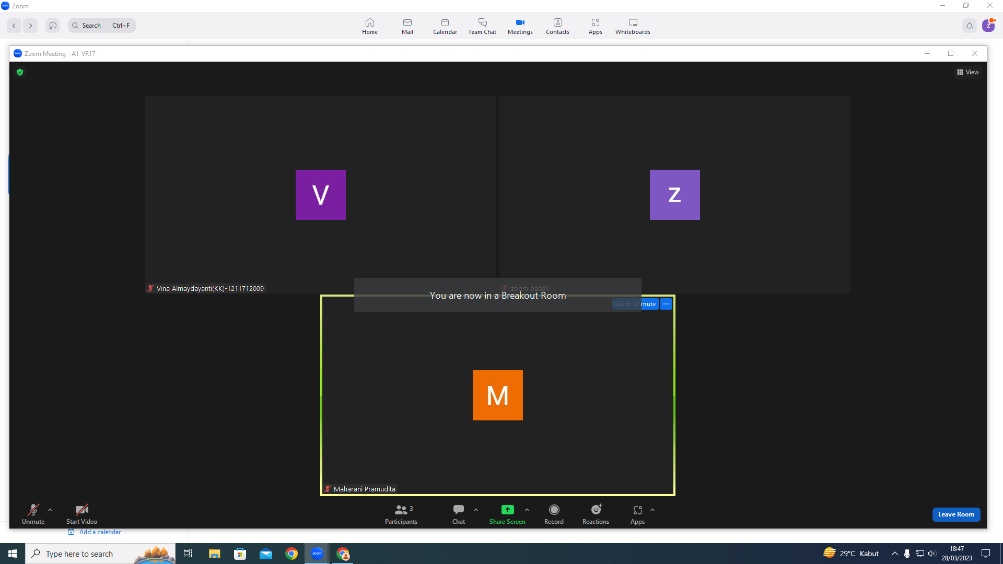Select Maharani Pramudita's video tile avatar
Screen dimensions: 1003x564
point(497,395)
